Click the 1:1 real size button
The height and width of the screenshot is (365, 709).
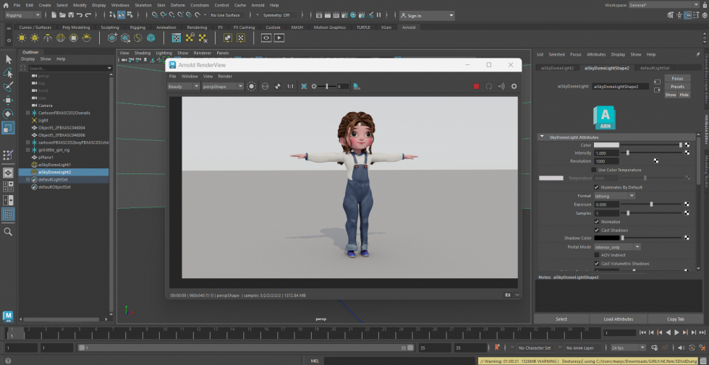pos(290,86)
